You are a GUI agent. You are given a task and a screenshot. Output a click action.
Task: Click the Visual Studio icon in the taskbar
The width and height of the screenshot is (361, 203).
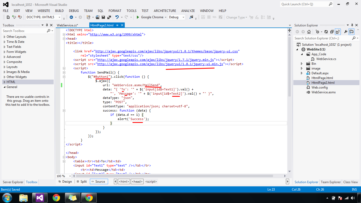(40, 197)
